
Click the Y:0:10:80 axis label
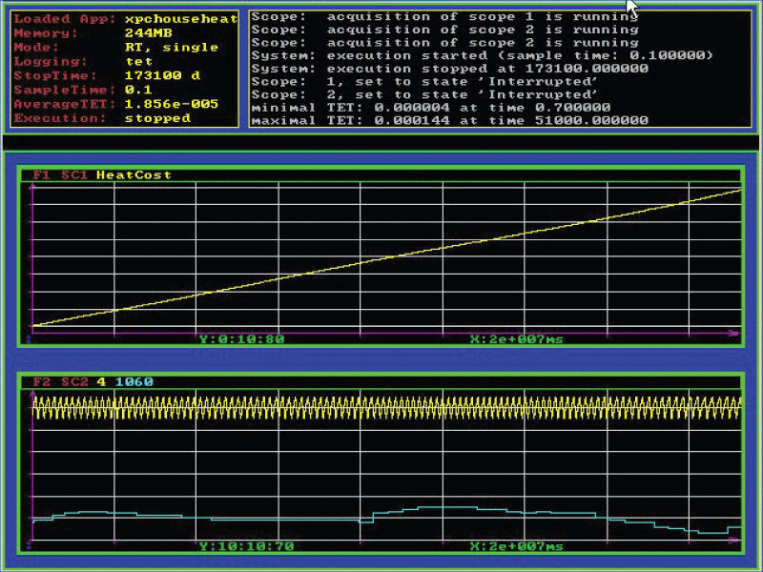pos(243,338)
